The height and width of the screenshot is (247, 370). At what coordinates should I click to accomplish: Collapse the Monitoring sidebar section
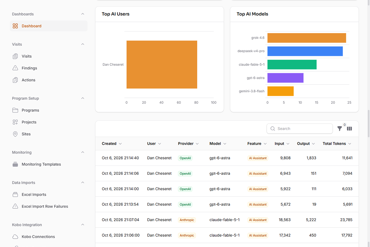coord(83,153)
